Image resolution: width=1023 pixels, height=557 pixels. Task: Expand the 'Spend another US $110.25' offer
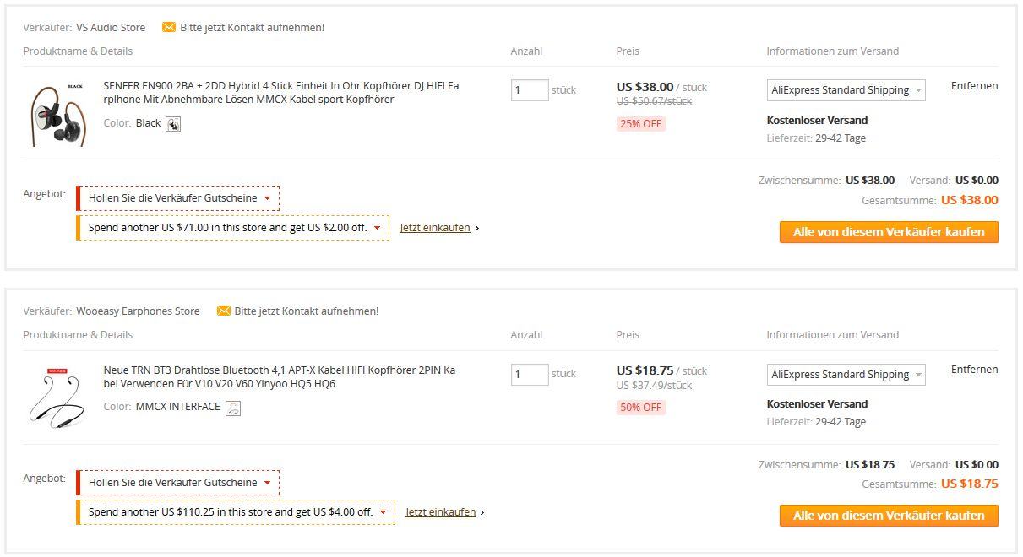pos(236,512)
